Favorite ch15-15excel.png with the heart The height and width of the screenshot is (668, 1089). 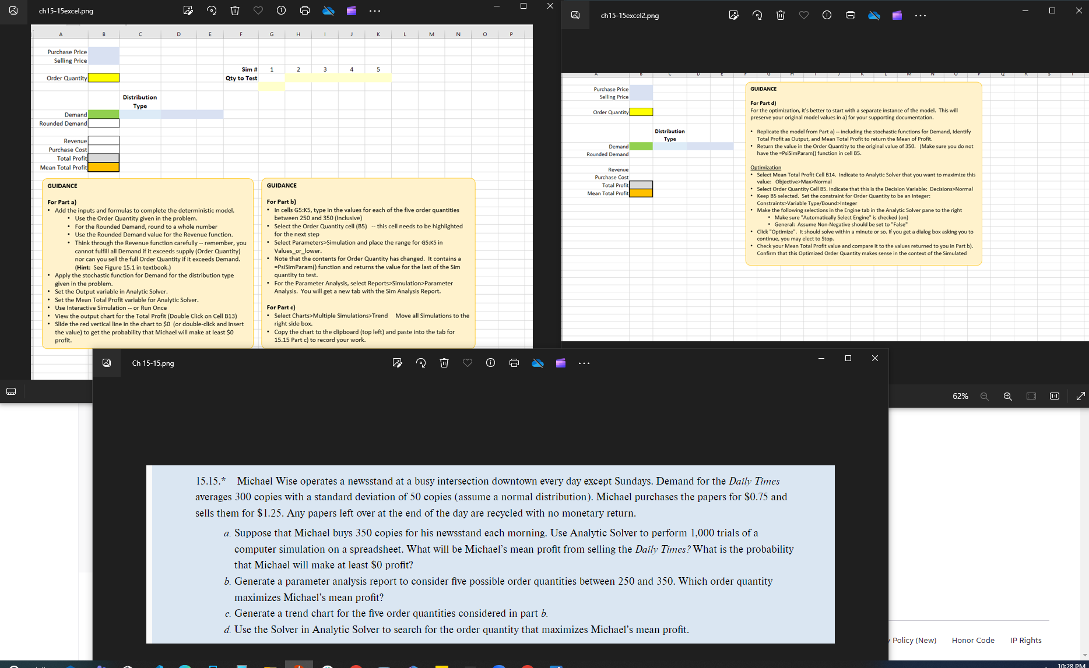click(x=258, y=10)
